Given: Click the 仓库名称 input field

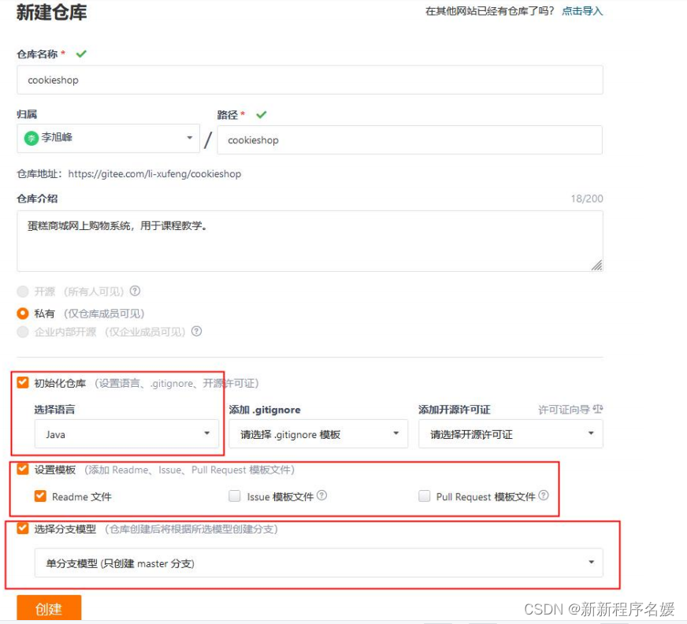Looking at the screenshot, I should (x=310, y=80).
